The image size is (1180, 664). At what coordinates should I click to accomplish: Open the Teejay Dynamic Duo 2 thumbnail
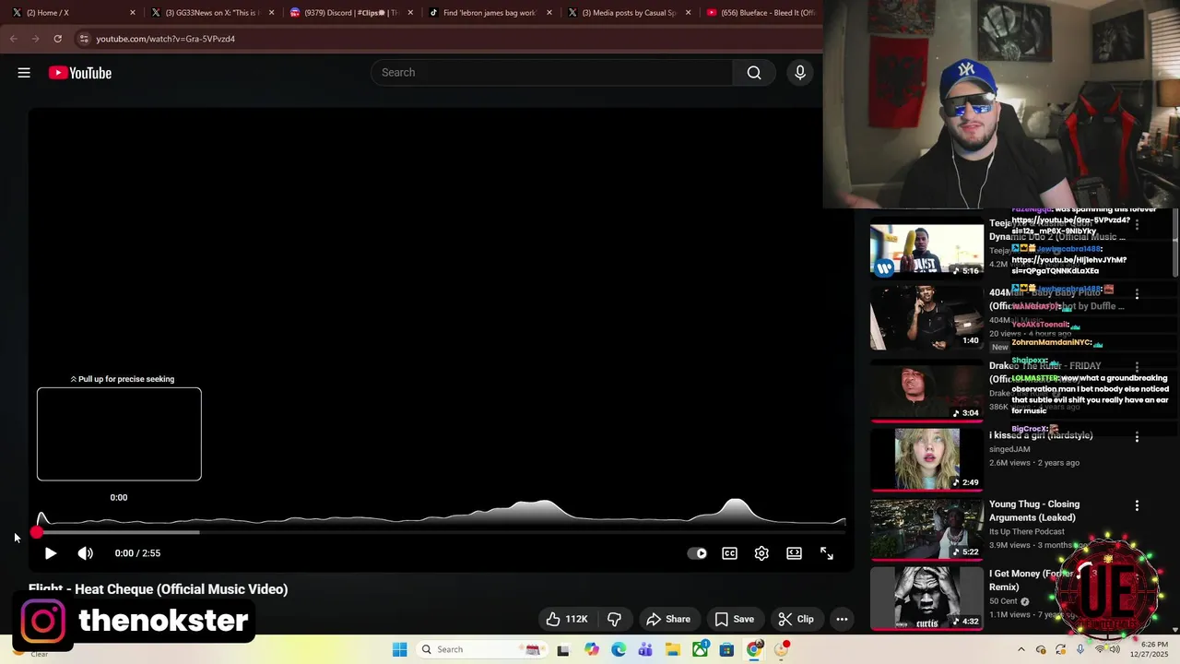click(926, 247)
